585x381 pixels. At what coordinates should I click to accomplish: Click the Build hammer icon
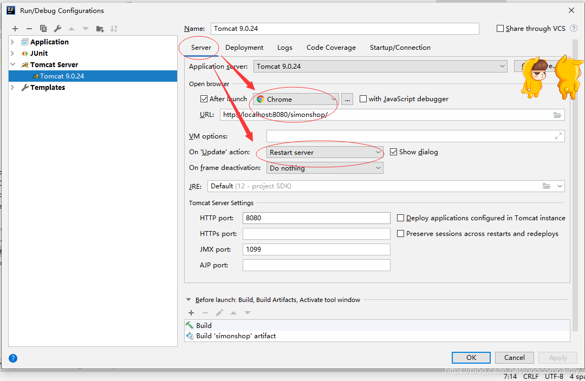[190, 325]
